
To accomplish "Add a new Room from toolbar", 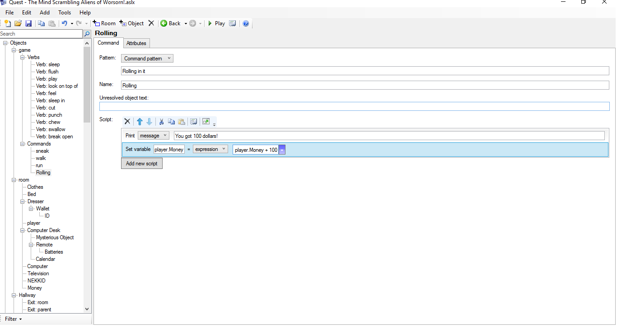I will tap(104, 23).
